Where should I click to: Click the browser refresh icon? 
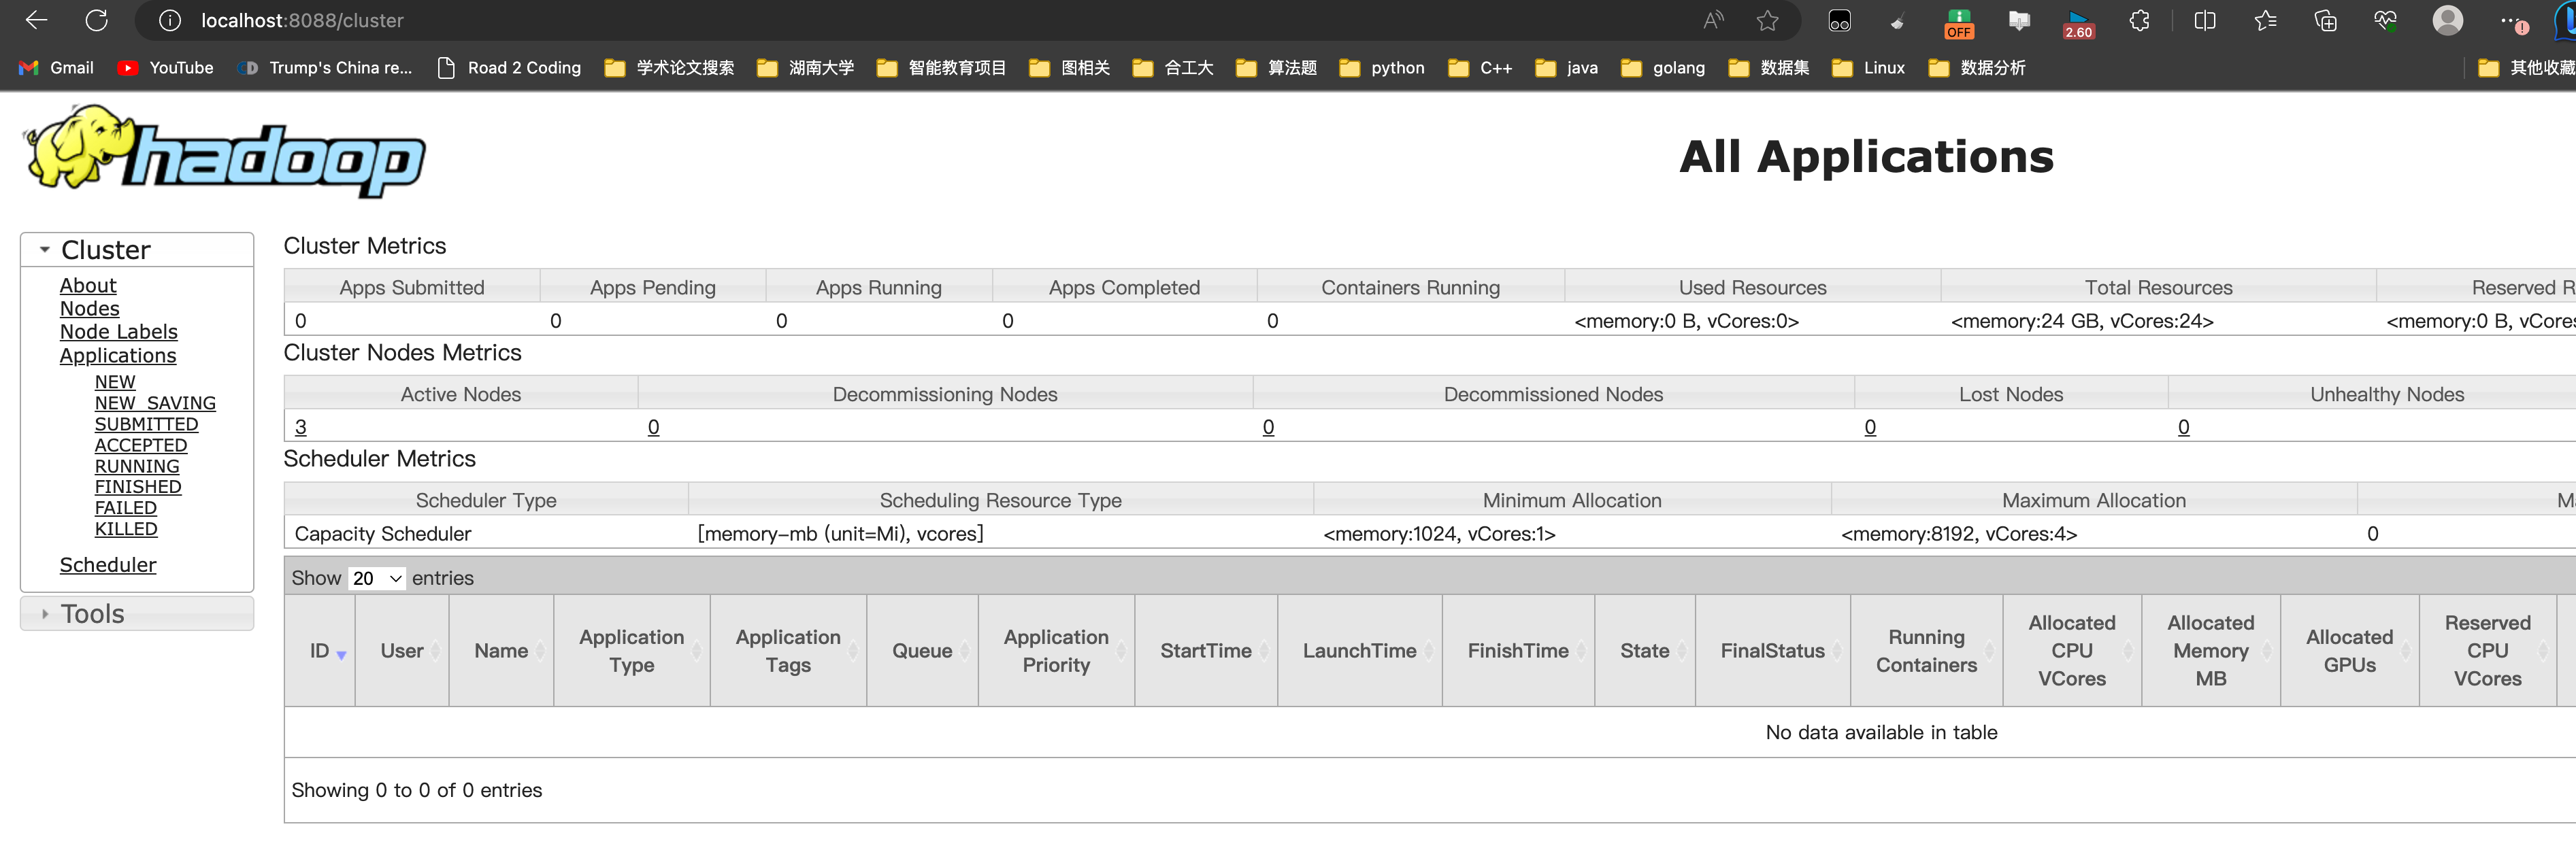[x=97, y=20]
